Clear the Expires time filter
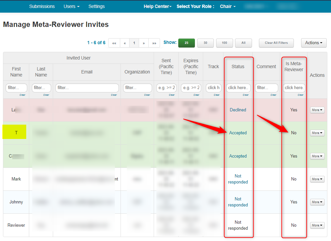 click(196, 95)
